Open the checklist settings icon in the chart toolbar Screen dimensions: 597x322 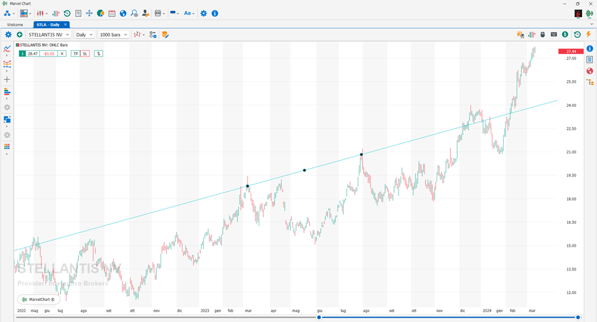(153, 35)
